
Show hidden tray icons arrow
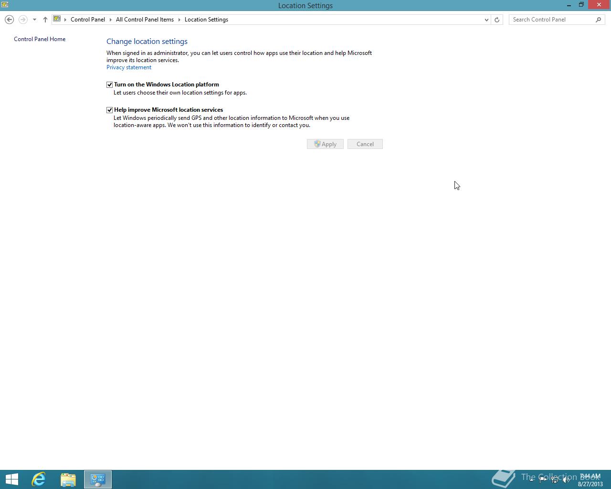[531, 480]
